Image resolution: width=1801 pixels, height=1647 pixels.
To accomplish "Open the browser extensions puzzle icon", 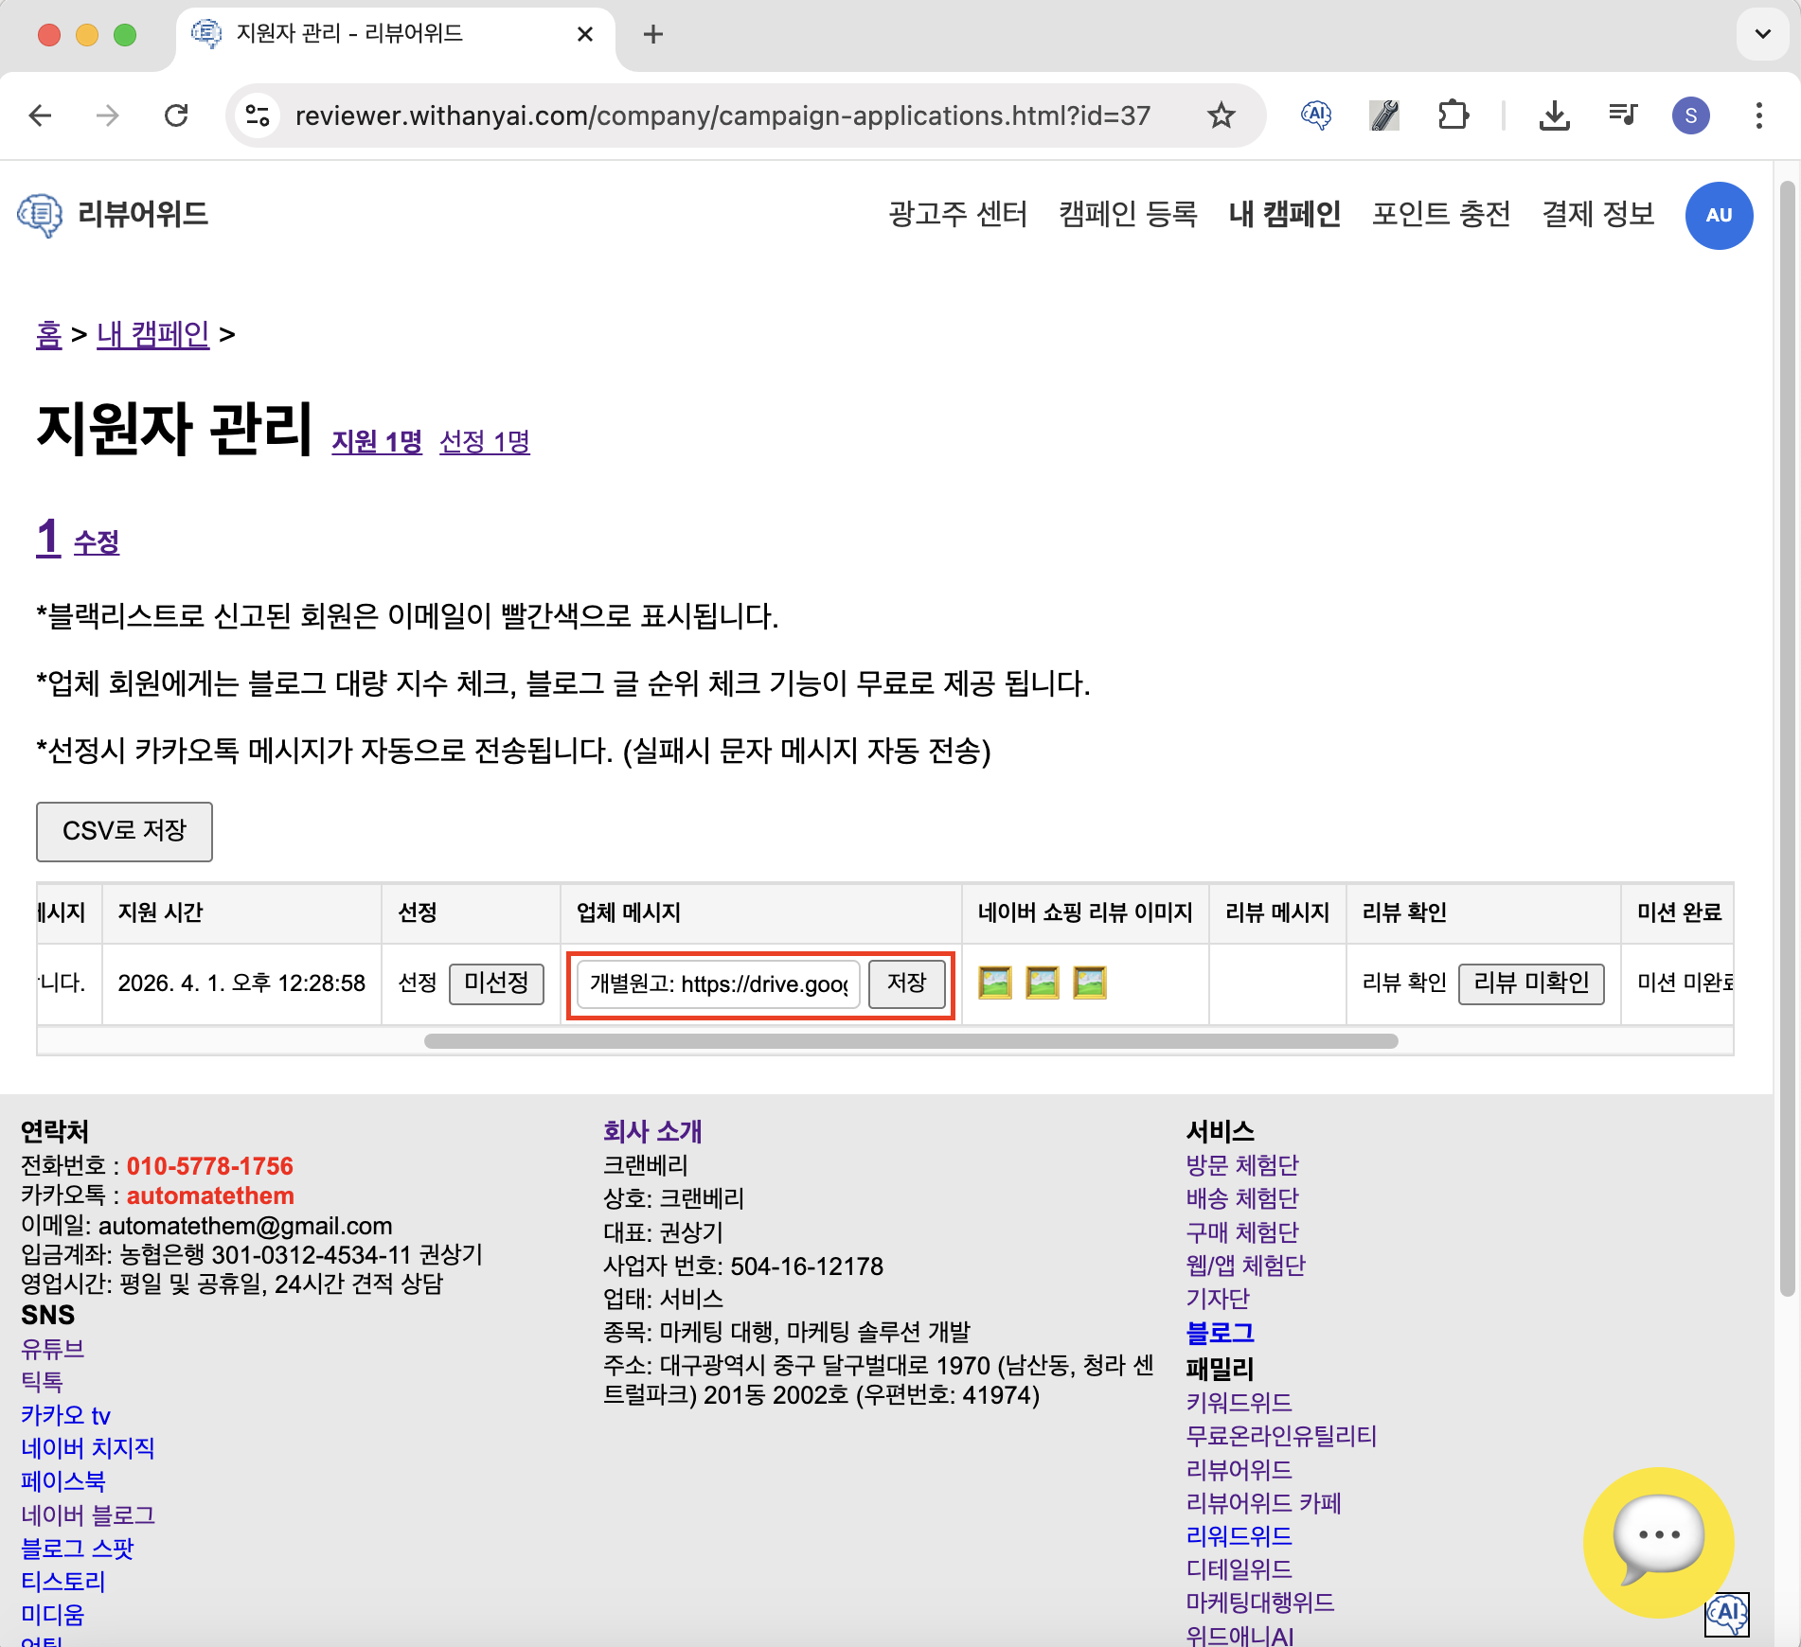I will point(1453,115).
